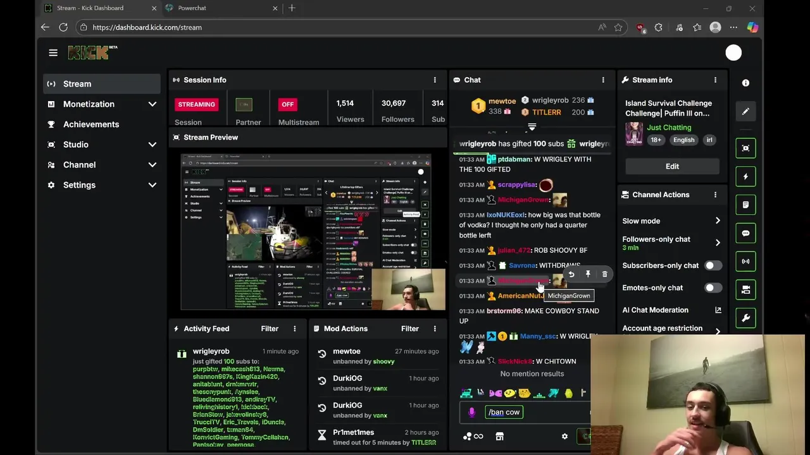
Task: Click the SlickNick8 username in chat
Action: [x=514, y=361]
